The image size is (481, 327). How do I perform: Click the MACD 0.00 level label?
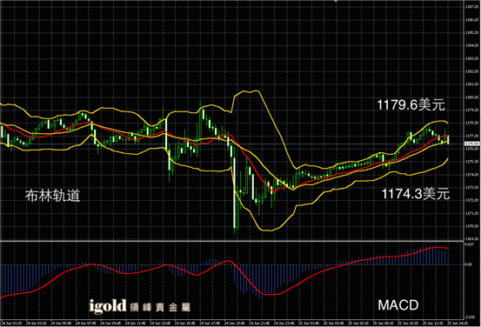coord(469,264)
